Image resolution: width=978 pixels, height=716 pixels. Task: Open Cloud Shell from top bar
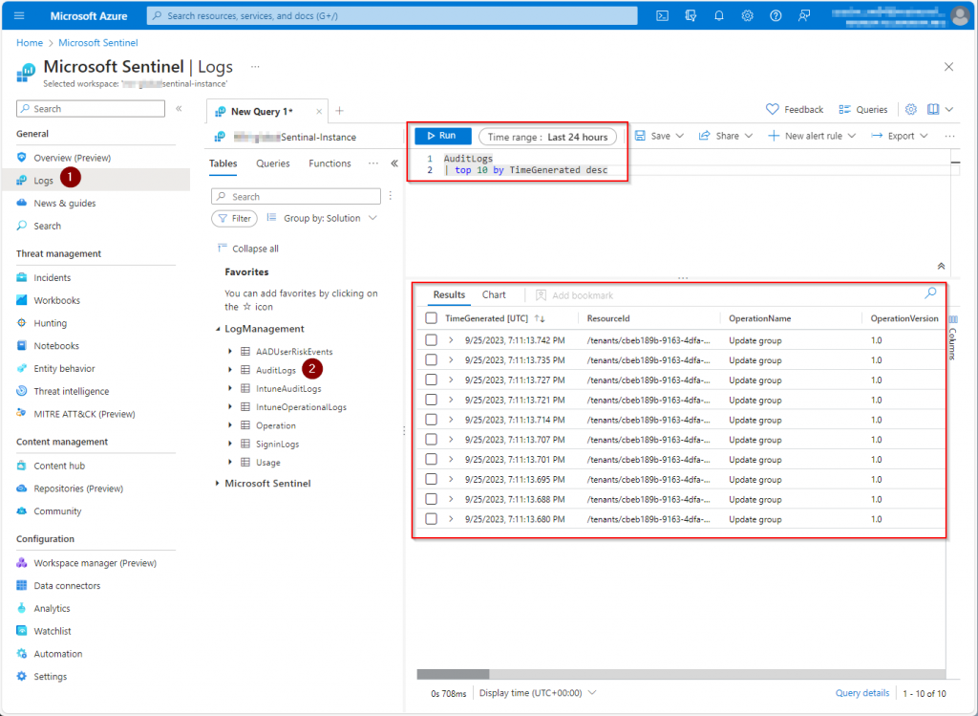662,16
